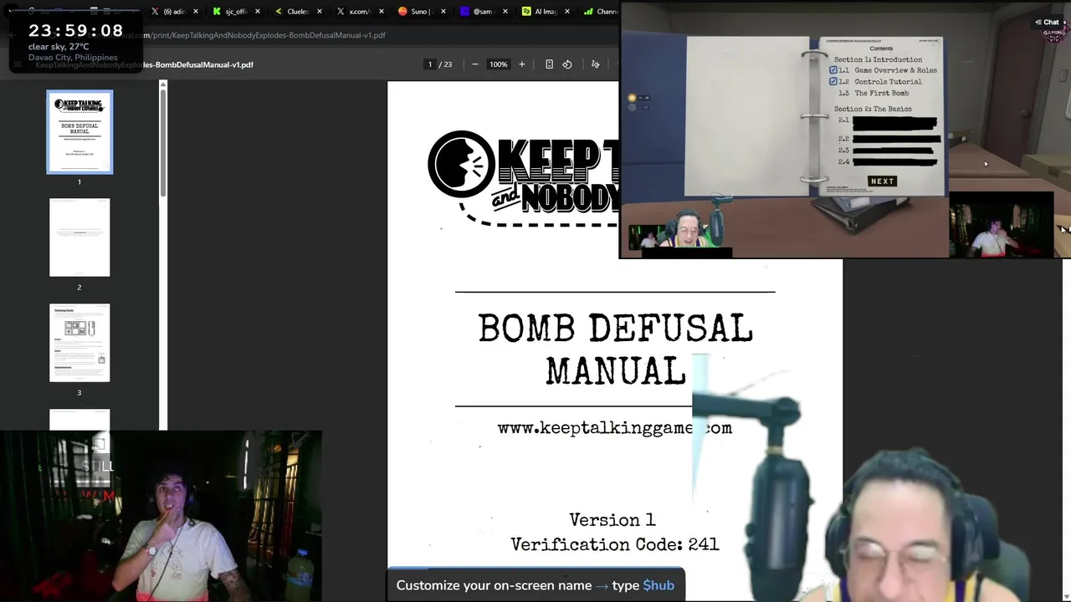
Task: Zoom in the PDF with plus button
Action: [x=522, y=64]
